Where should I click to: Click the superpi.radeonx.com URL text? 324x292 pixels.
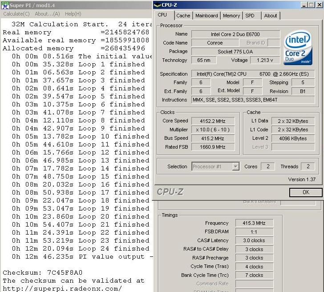click(62, 289)
